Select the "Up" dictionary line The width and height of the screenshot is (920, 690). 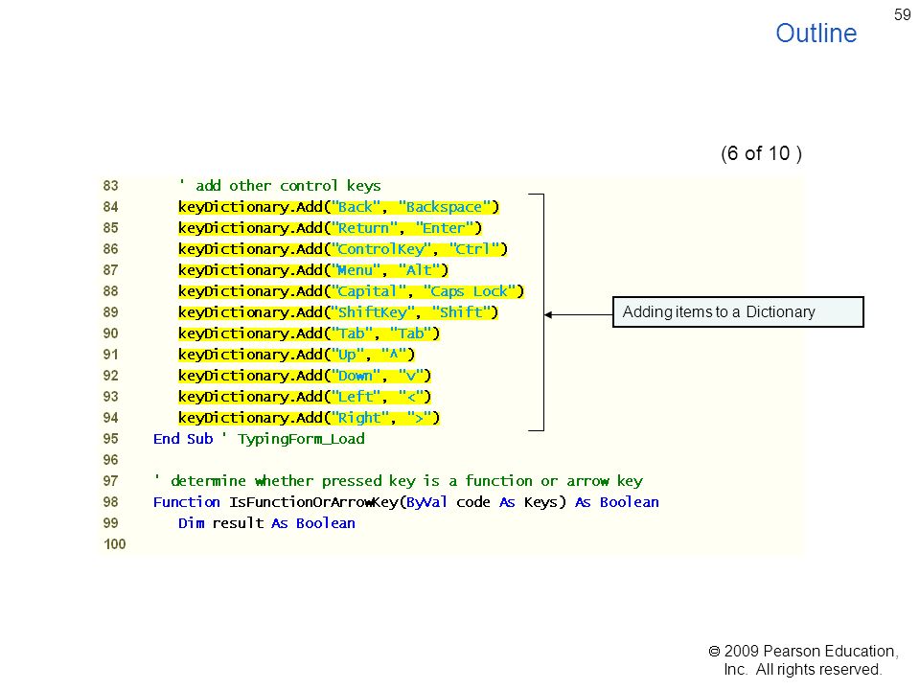tap(296, 355)
